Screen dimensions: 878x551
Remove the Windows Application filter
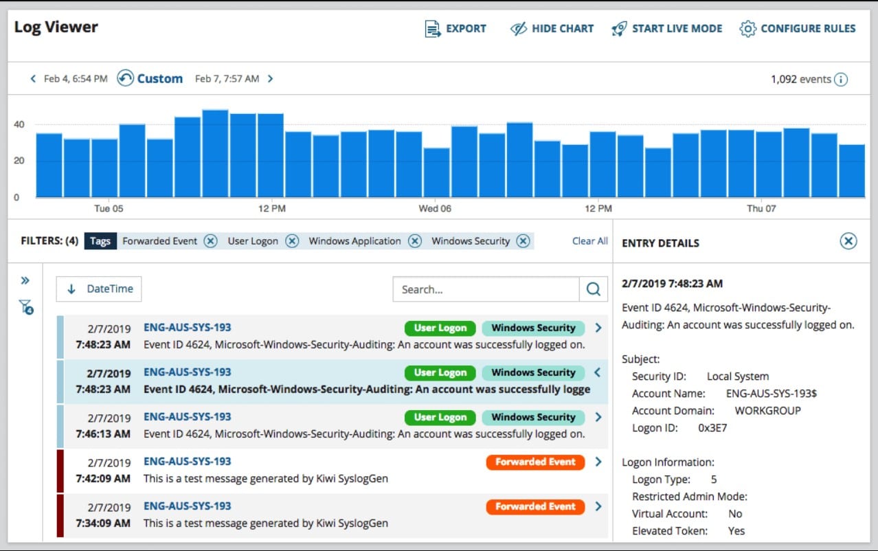coord(414,241)
